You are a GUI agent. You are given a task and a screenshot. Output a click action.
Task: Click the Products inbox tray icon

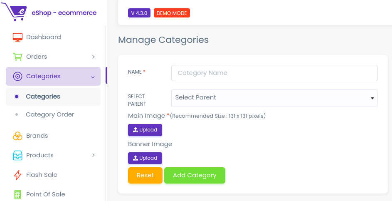(x=17, y=155)
